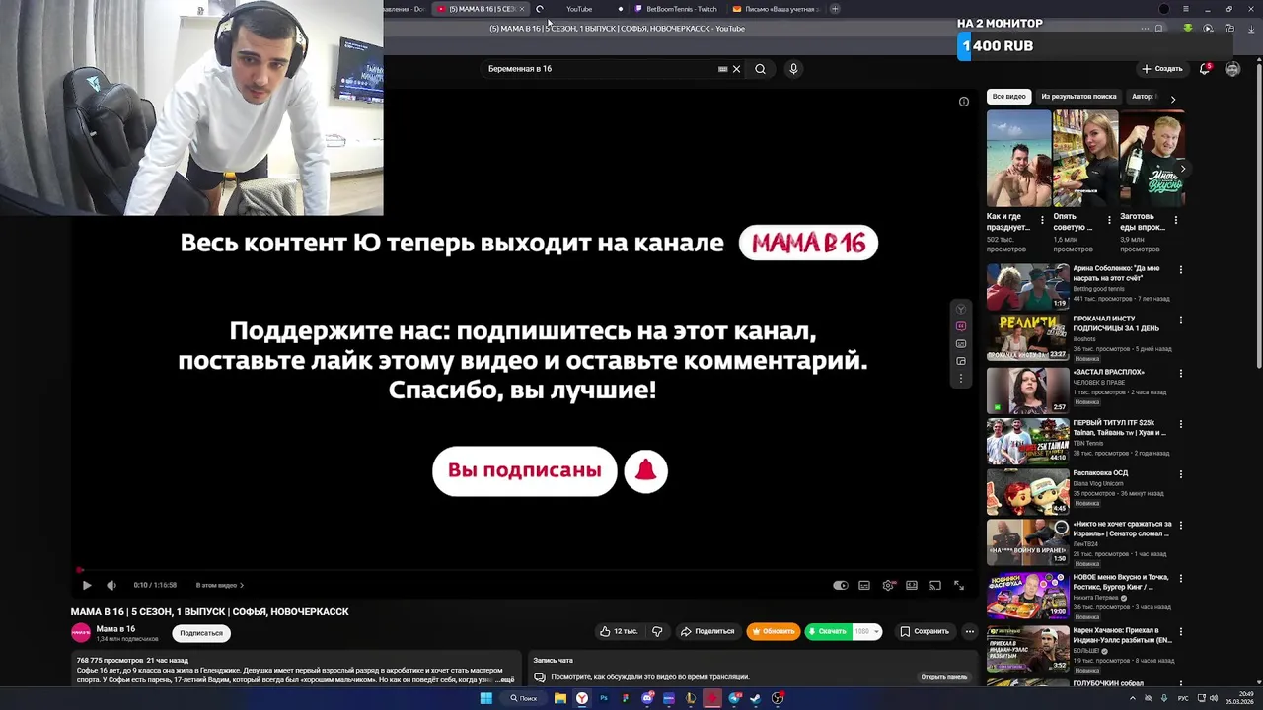
Task: Open the 'Мама в 16' channel name
Action: tap(115, 629)
